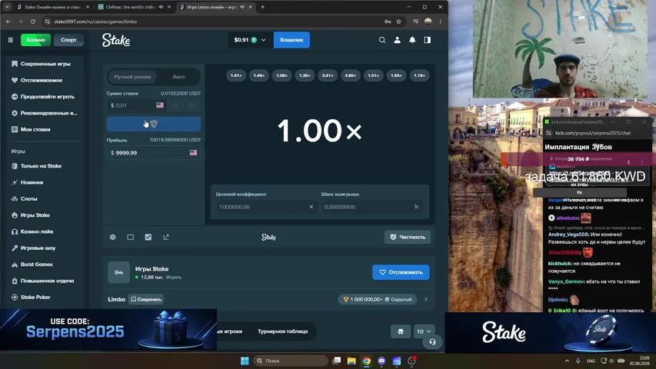Click ENG language indicator in tray
Screen dimensions: 656x369
(x=591, y=361)
